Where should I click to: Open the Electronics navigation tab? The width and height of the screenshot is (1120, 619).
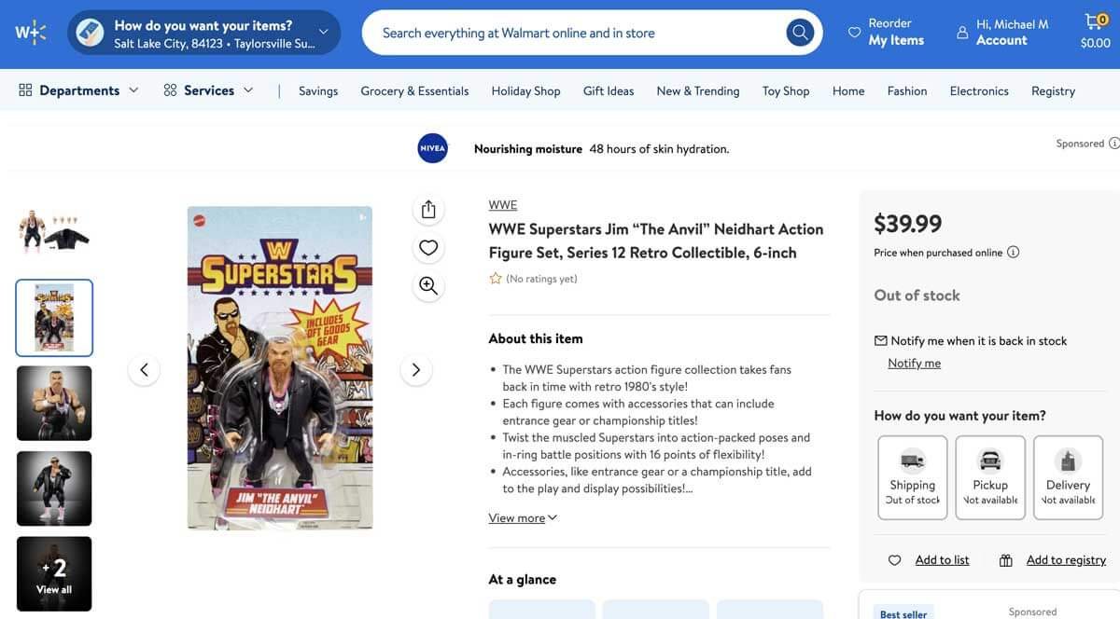pos(979,90)
